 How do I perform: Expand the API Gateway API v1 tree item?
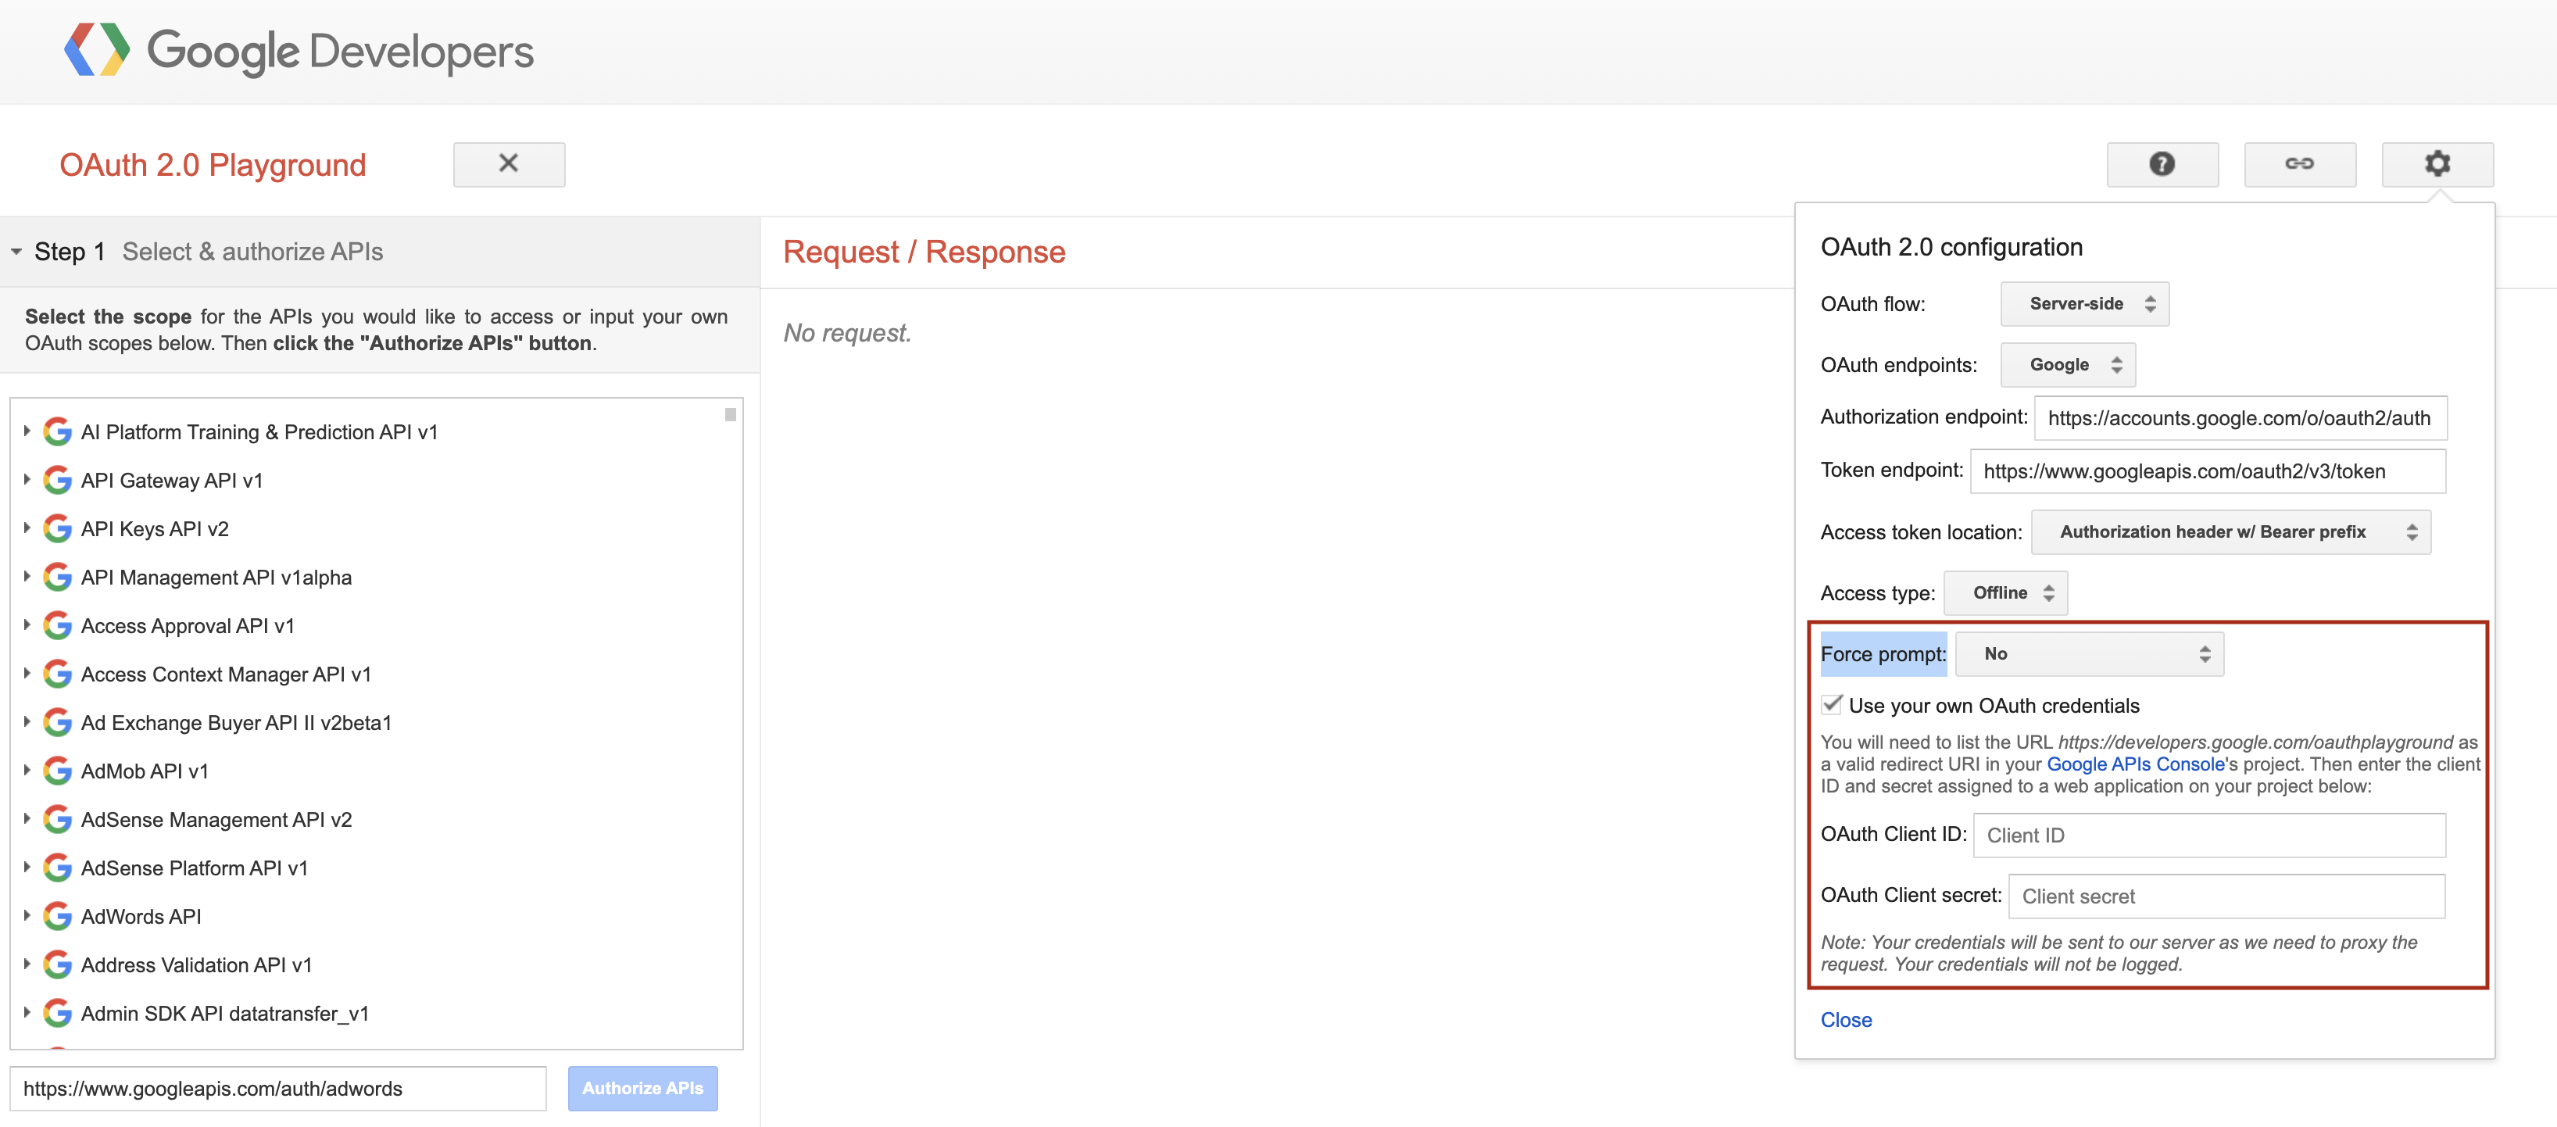(27, 480)
